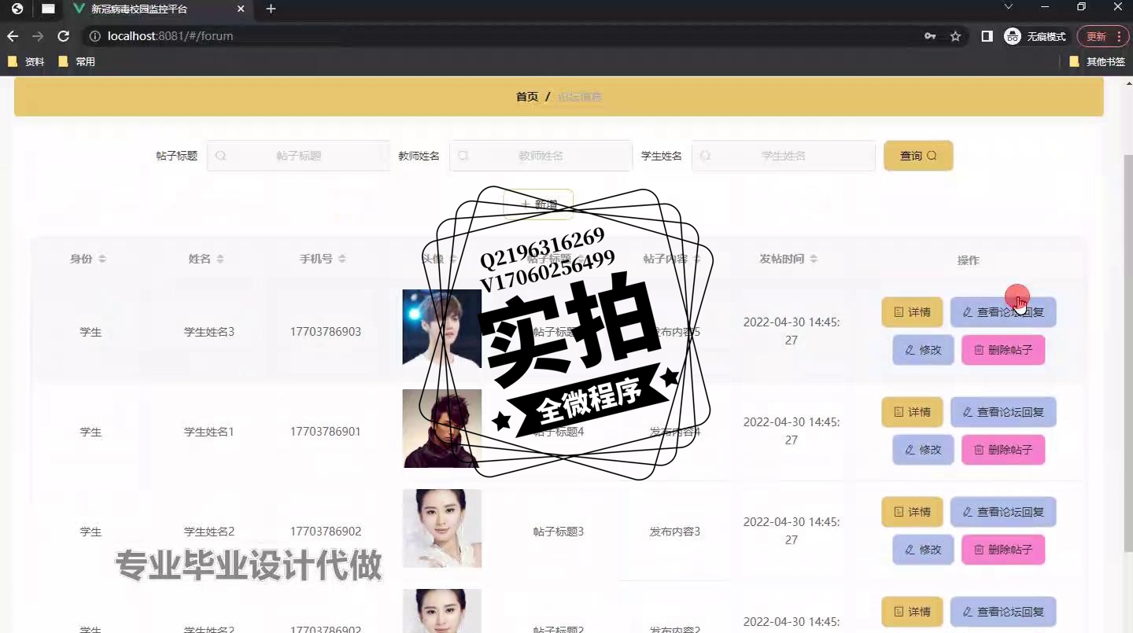The height and width of the screenshot is (633, 1133).
Task: Click avatar thumbnail of 学生姓名3
Action: pos(441,328)
